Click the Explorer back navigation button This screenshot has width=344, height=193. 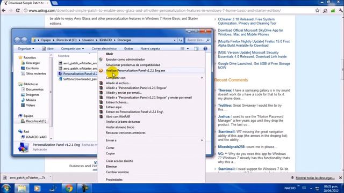17,40
